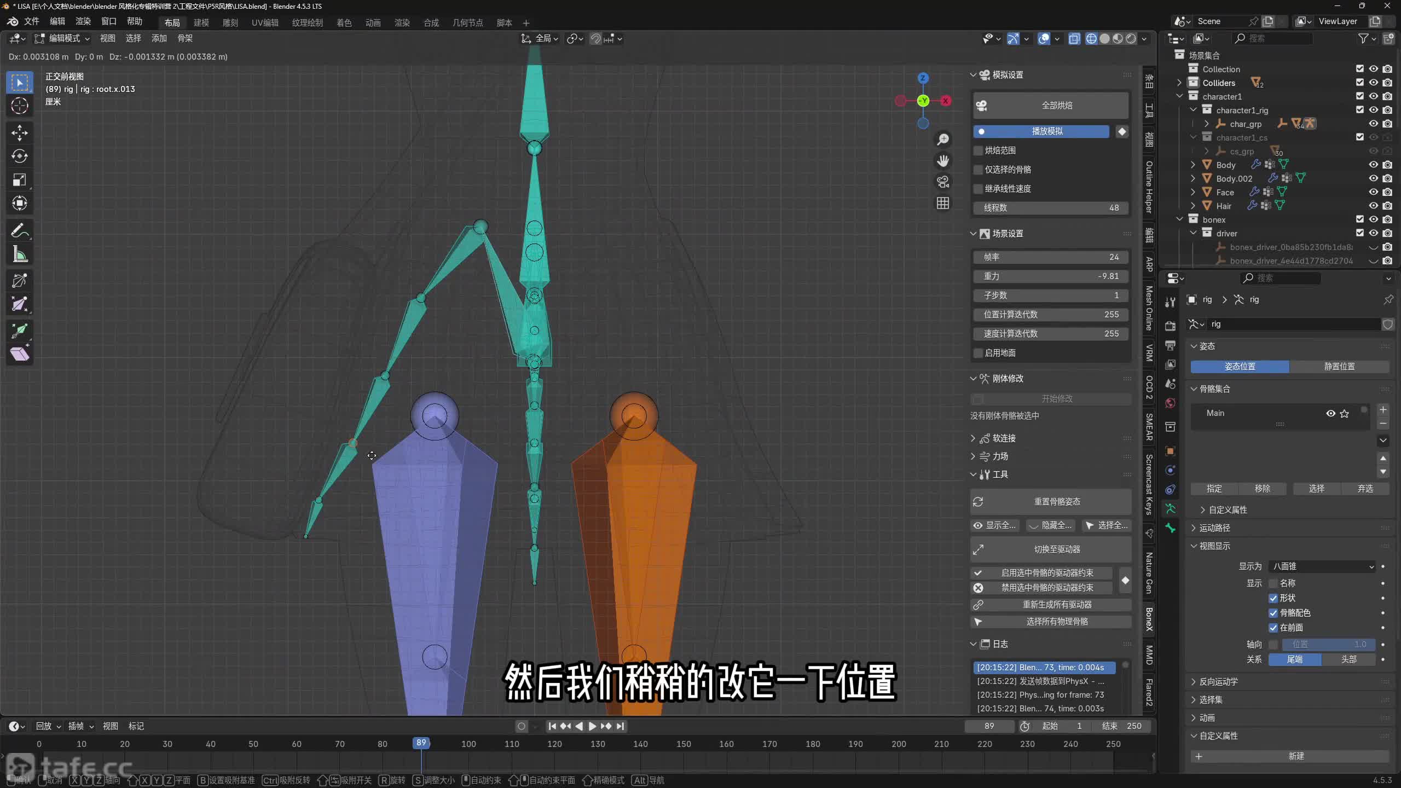This screenshot has width=1401, height=788.
Task: Enable the 启用地面 checkbox
Action: pos(979,353)
